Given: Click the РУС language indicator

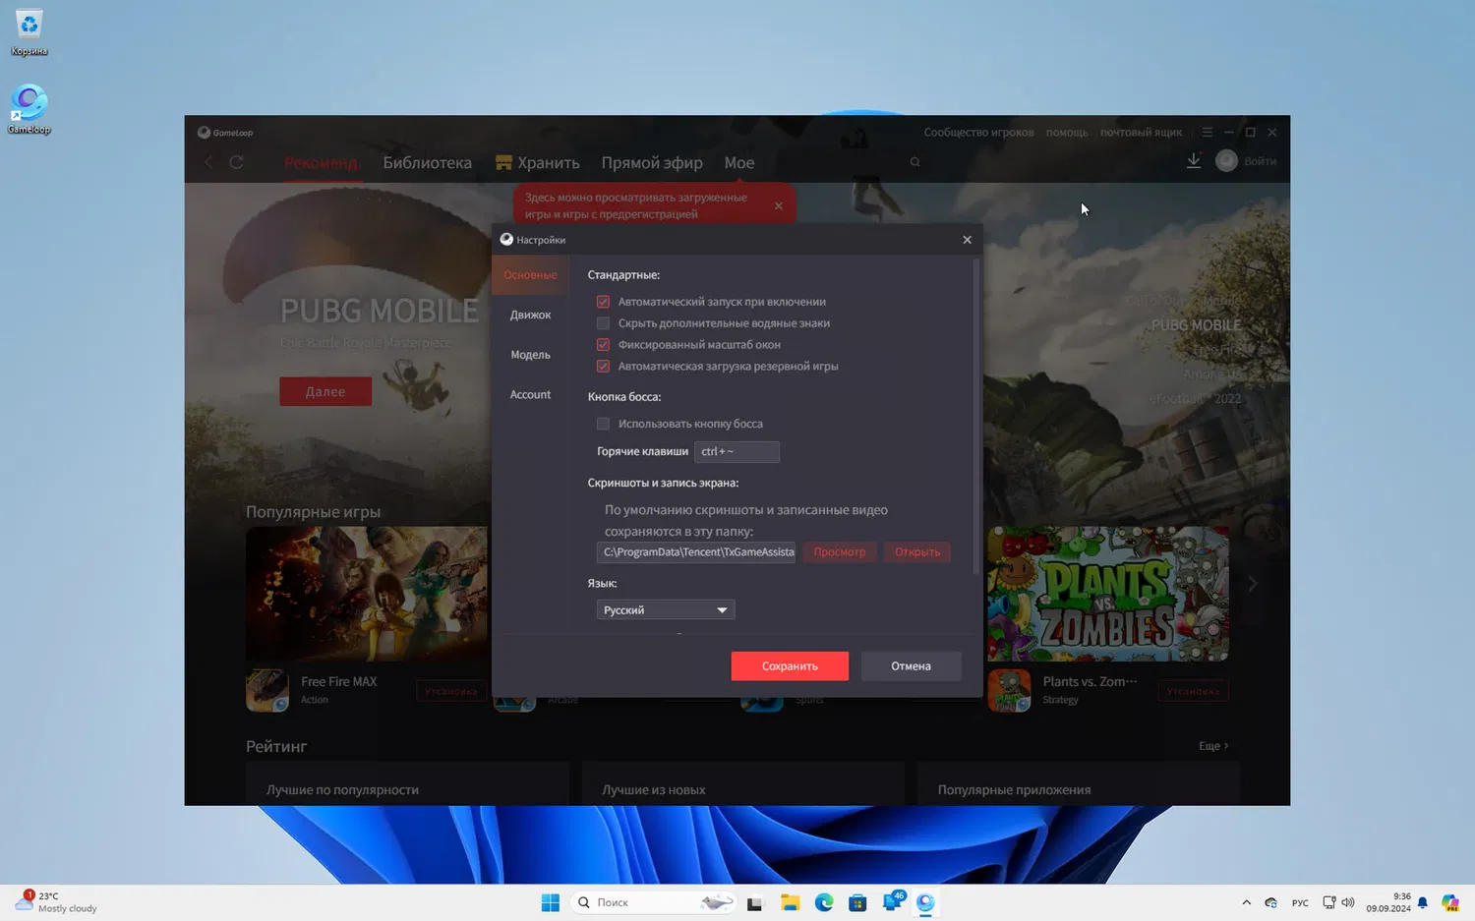Looking at the screenshot, I should click(1300, 902).
